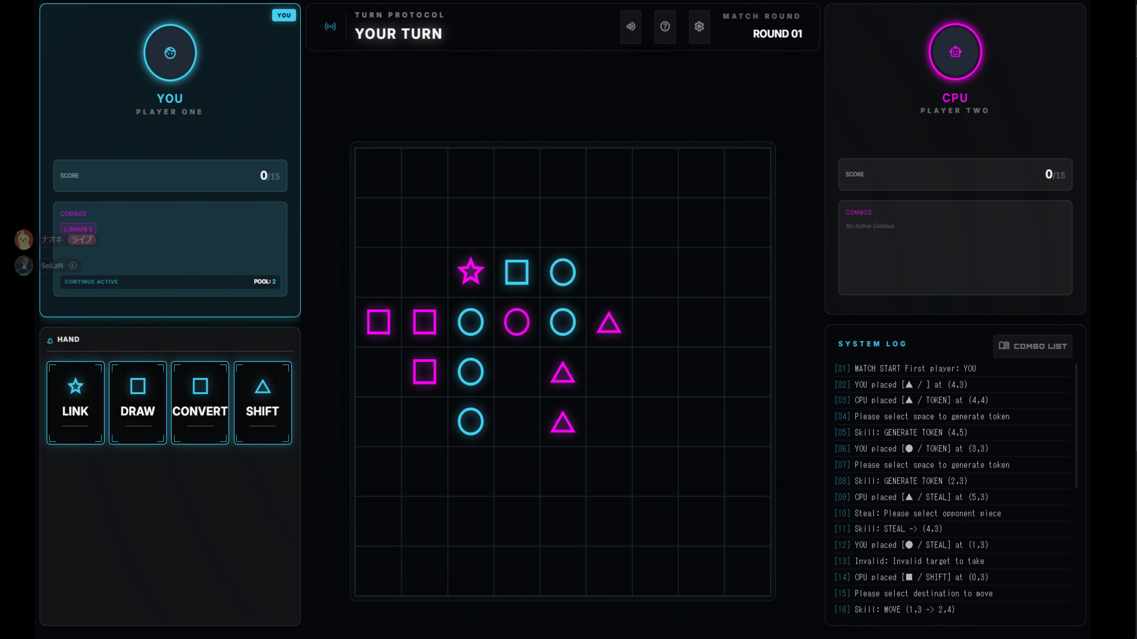The image size is (1137, 639).
Task: Click the YOUR TURN heading
Action: pyautogui.click(x=399, y=34)
